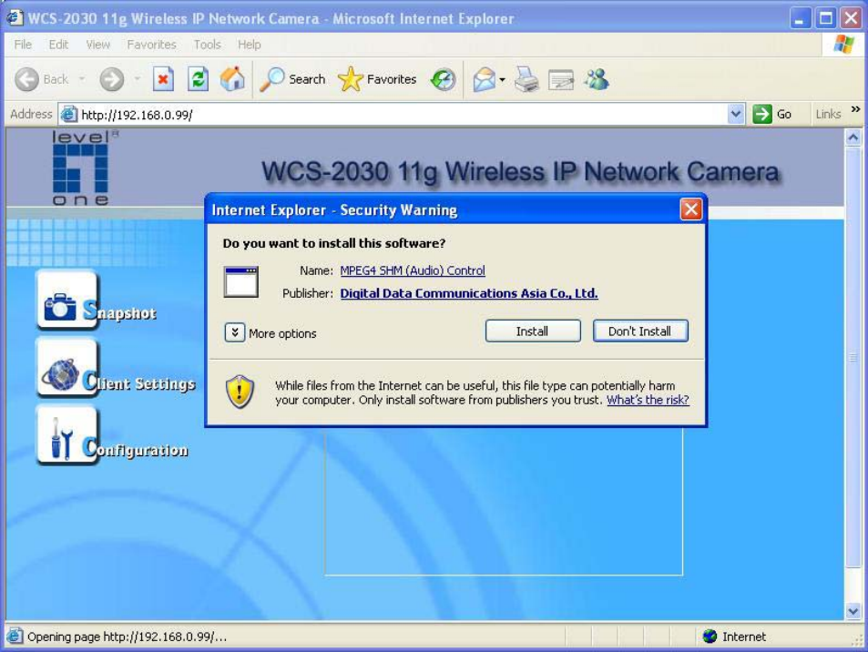Image resolution: width=868 pixels, height=652 pixels.
Task: Go to the Home page icon
Action: tap(232, 78)
